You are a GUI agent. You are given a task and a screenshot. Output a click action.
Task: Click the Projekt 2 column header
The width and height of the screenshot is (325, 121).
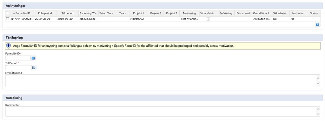pos(156,13)
